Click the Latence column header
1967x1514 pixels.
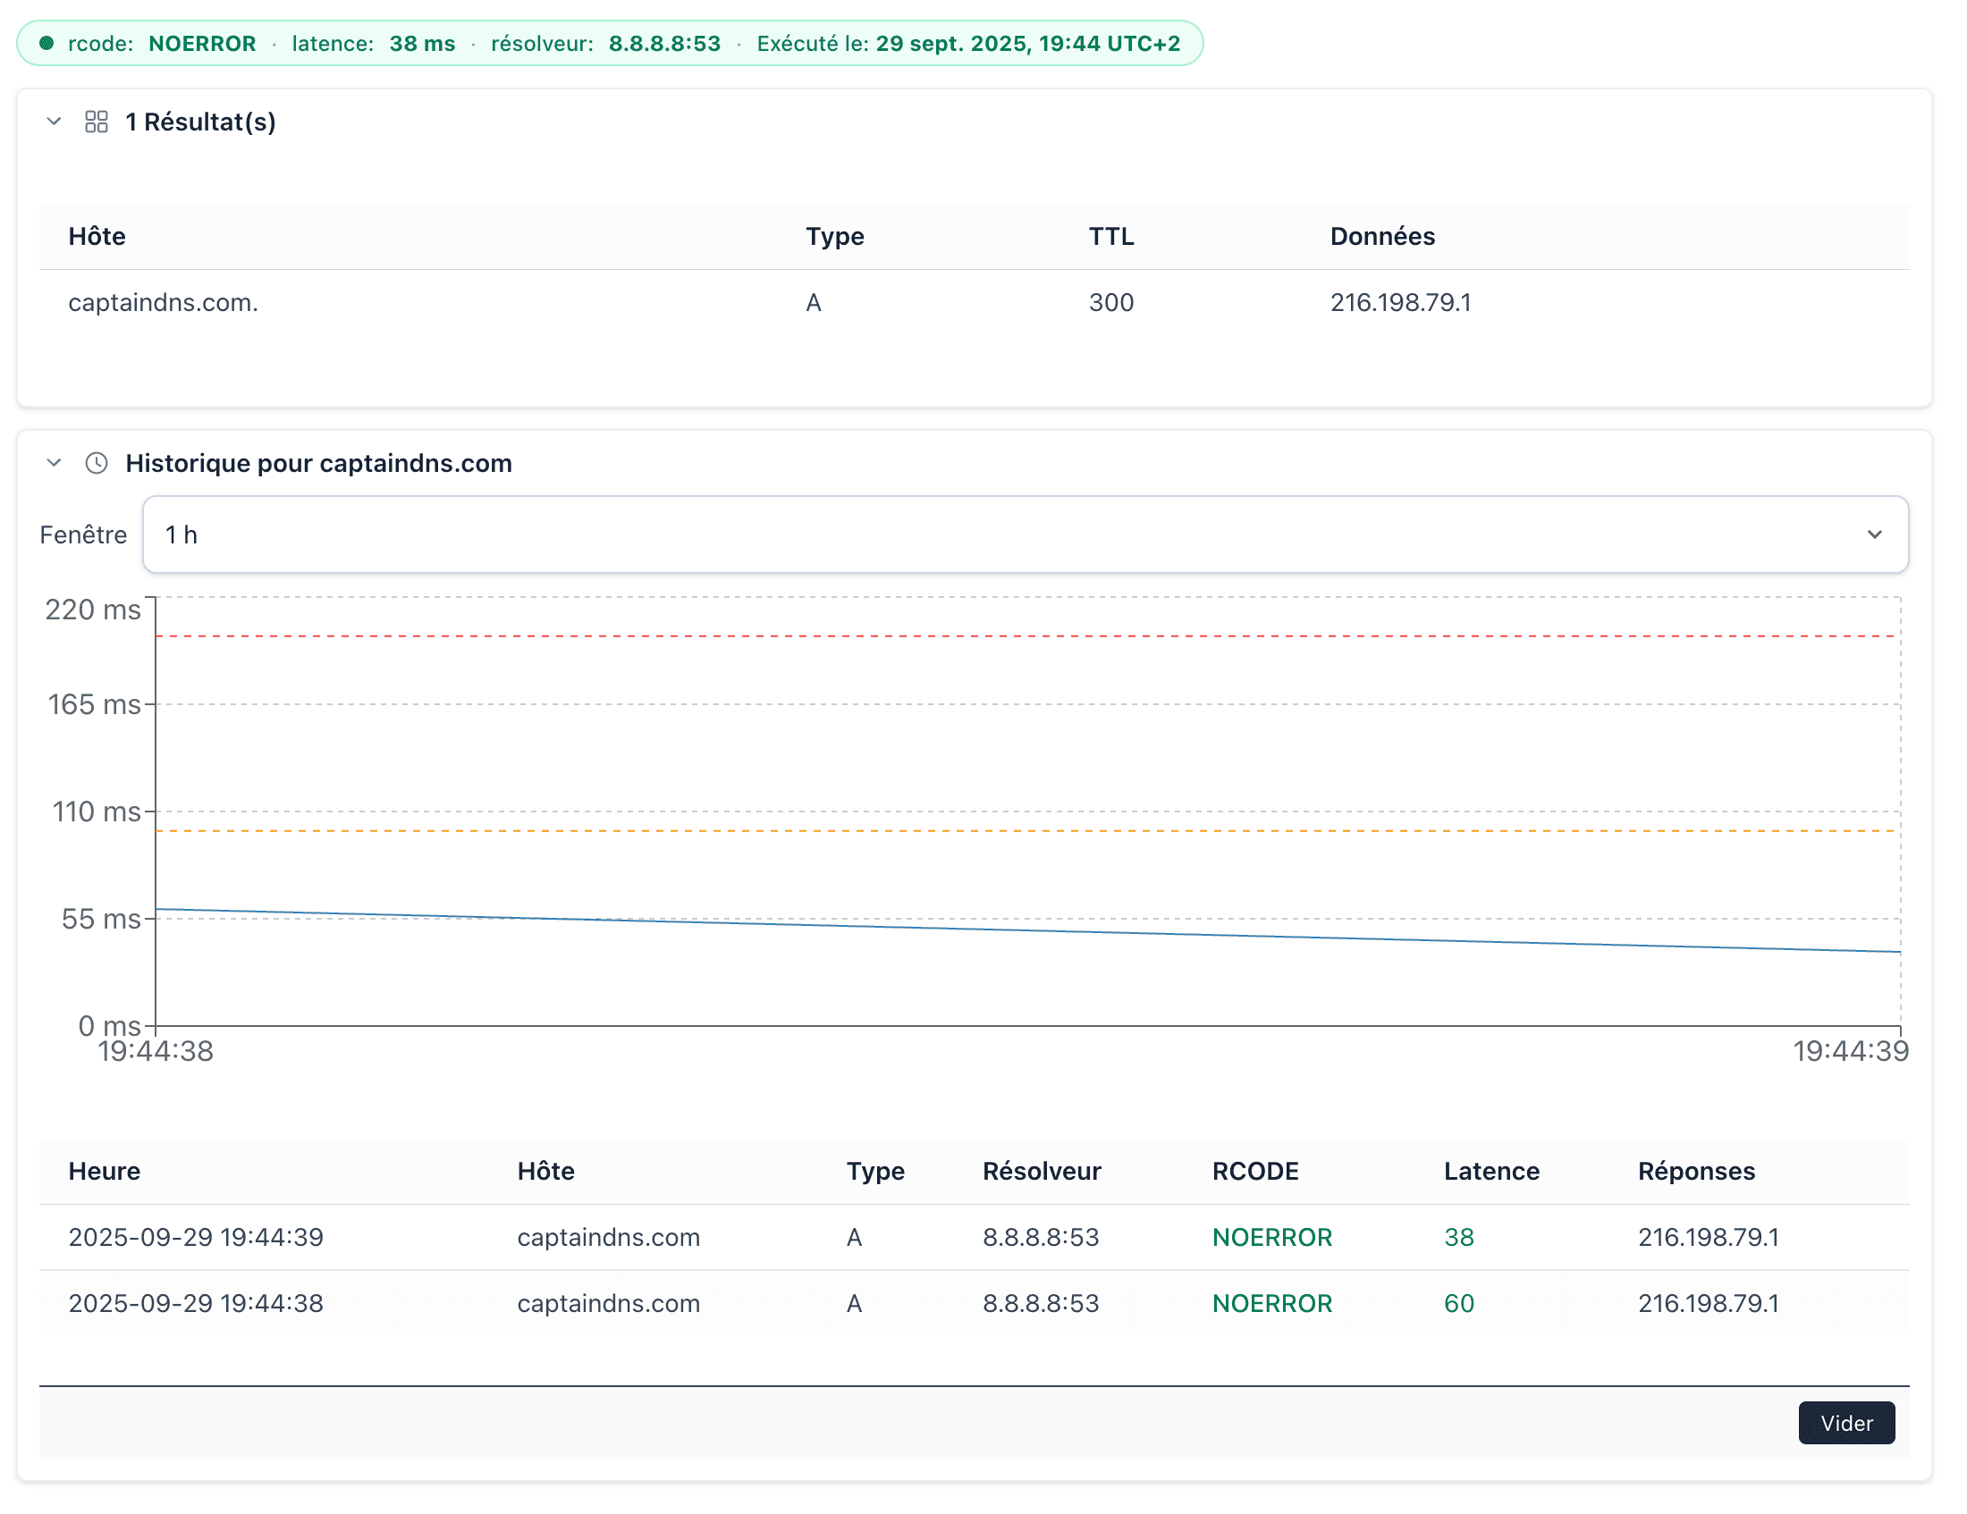(1491, 1171)
